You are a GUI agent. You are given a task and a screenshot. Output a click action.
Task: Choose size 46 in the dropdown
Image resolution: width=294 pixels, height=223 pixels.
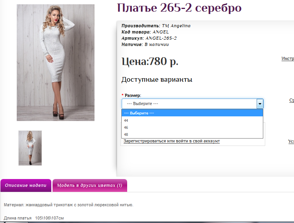click(x=126, y=127)
